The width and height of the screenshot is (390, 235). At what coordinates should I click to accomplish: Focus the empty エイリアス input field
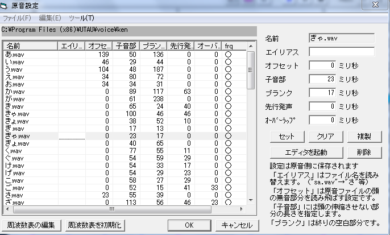pos(342,52)
